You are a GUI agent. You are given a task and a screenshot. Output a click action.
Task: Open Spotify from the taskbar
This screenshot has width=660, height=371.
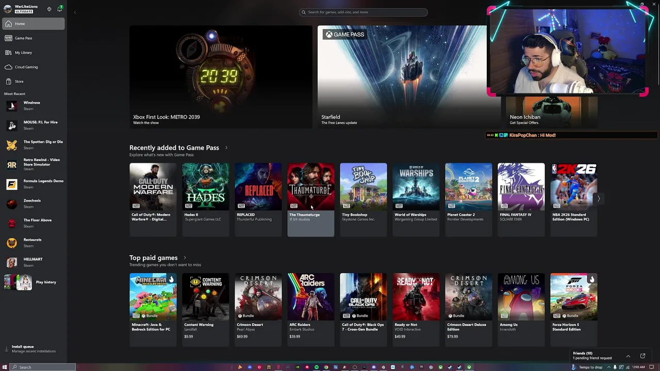pos(317,367)
